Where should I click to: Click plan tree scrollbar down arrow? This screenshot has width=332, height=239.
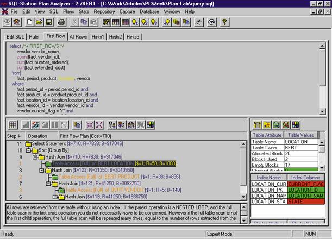pos(243,197)
